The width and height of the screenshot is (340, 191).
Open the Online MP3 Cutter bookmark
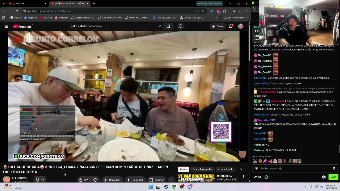(x=137, y=18)
